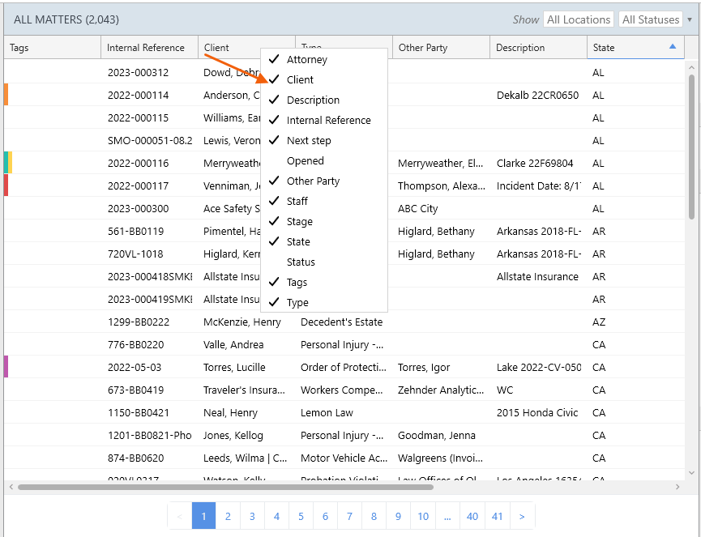Sort by Other Party column header

point(441,47)
